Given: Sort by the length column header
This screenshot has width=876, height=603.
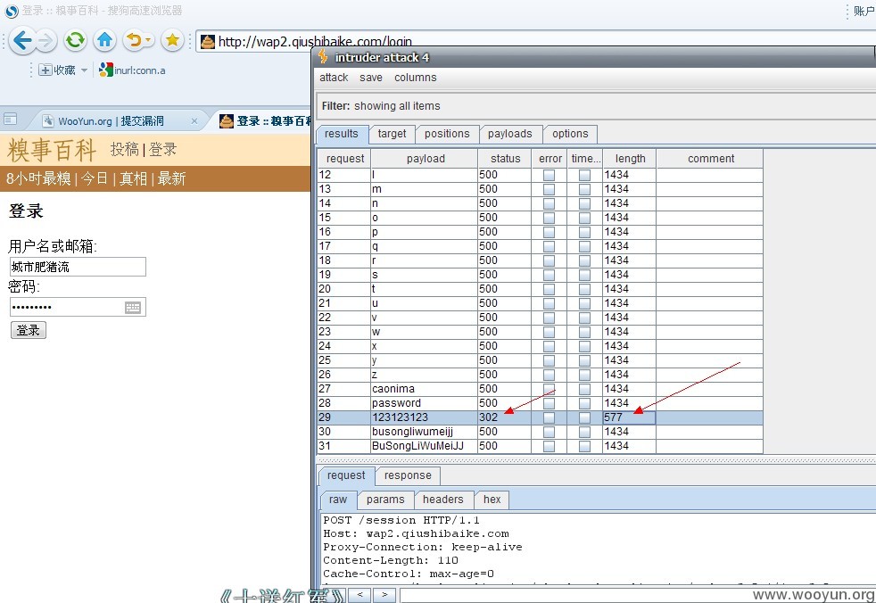Looking at the screenshot, I should pyautogui.click(x=630, y=159).
